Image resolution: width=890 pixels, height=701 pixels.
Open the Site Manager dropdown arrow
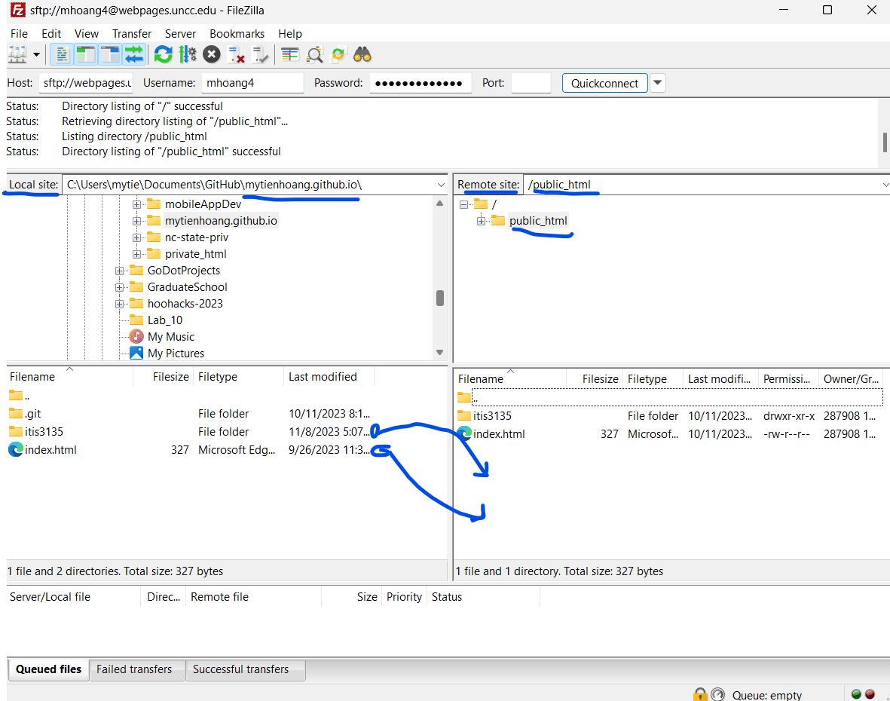[35, 54]
